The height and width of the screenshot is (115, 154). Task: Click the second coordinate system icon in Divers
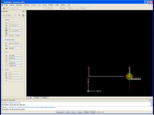click(6, 75)
